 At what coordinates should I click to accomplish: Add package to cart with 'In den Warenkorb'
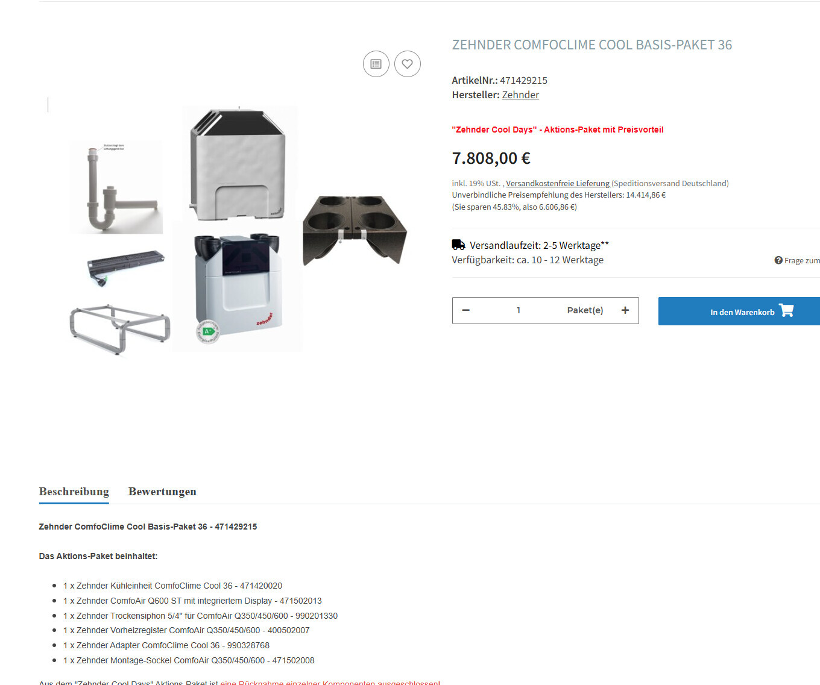pos(742,311)
